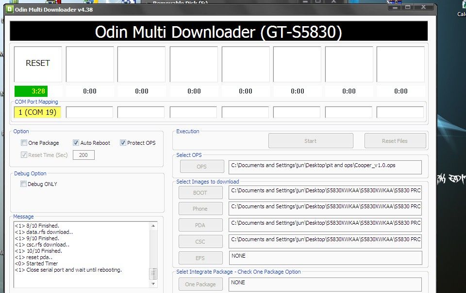466x293 pixels.
Task: Click the CSC file path field
Action: coord(325,241)
